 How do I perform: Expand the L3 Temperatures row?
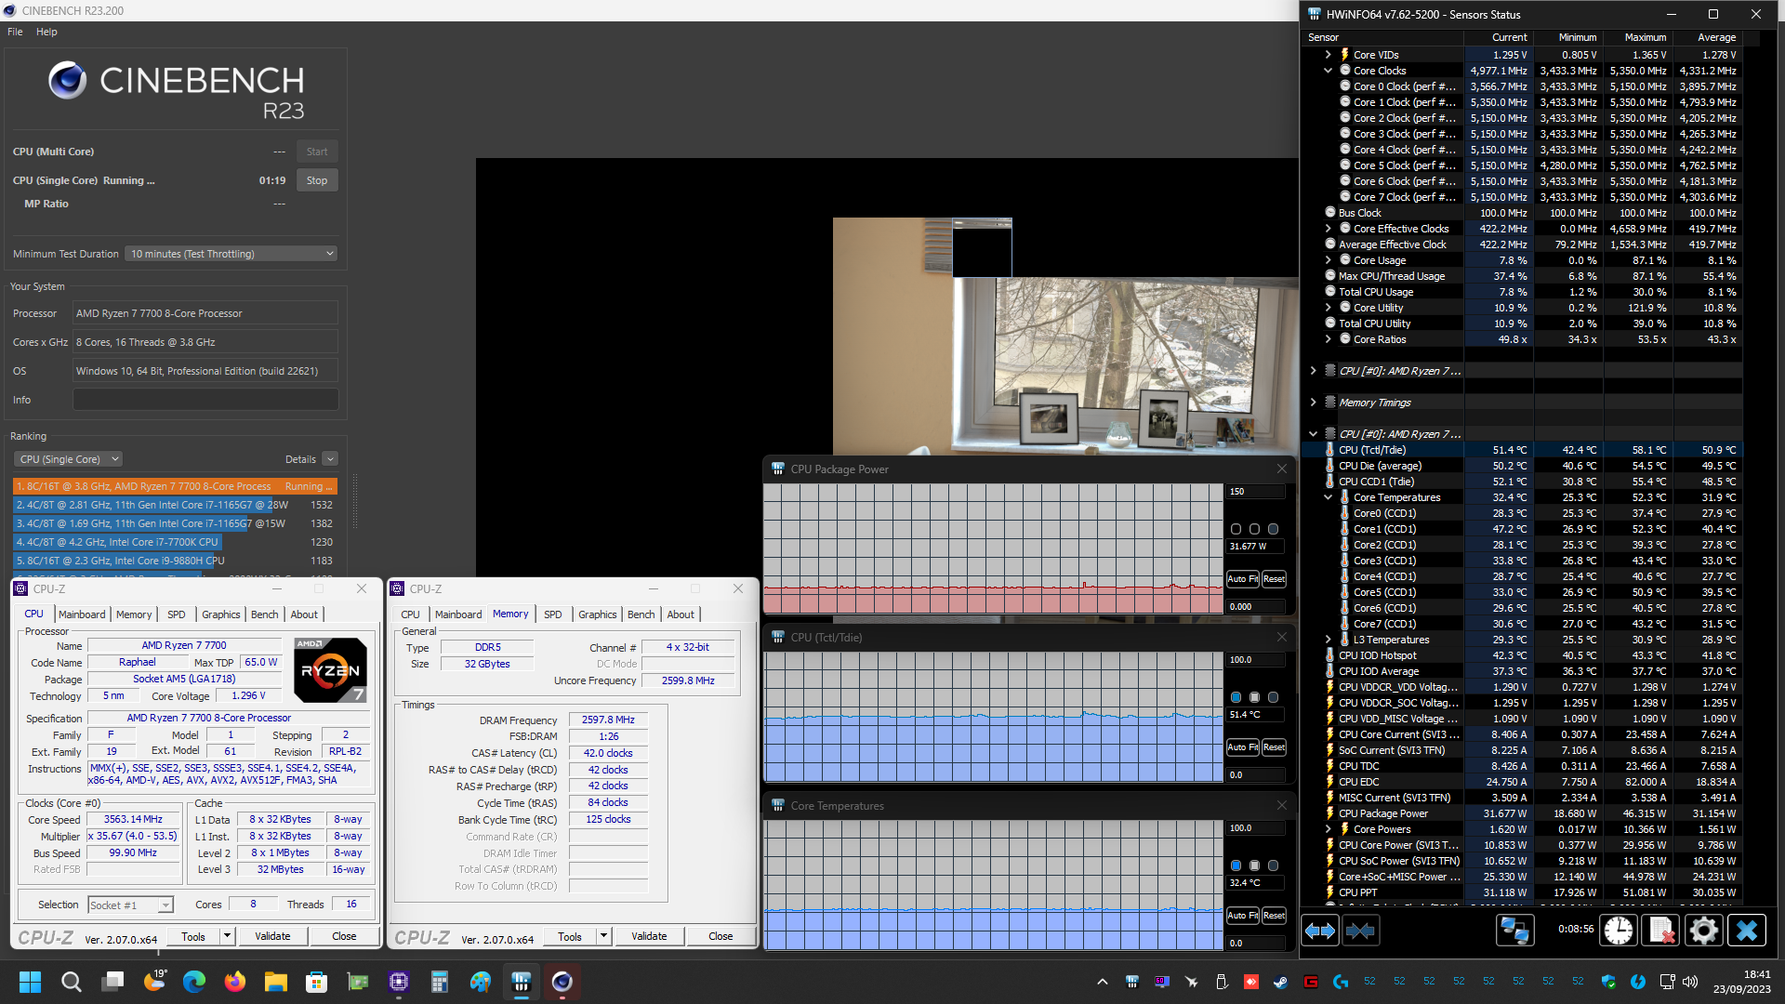coord(1329,640)
